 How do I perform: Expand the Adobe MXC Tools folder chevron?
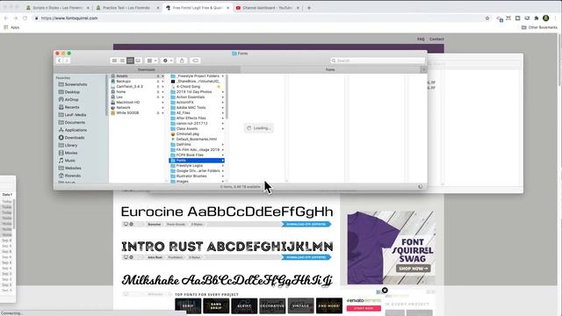pyautogui.click(x=222, y=107)
